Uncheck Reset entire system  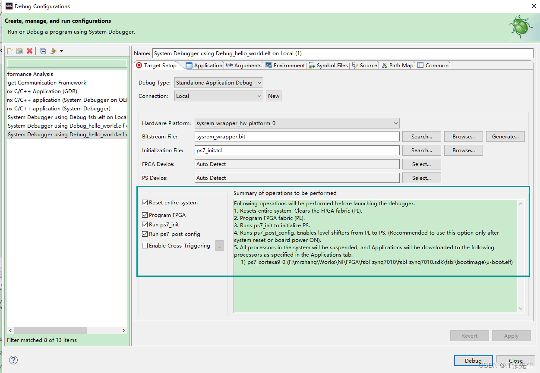click(x=145, y=203)
